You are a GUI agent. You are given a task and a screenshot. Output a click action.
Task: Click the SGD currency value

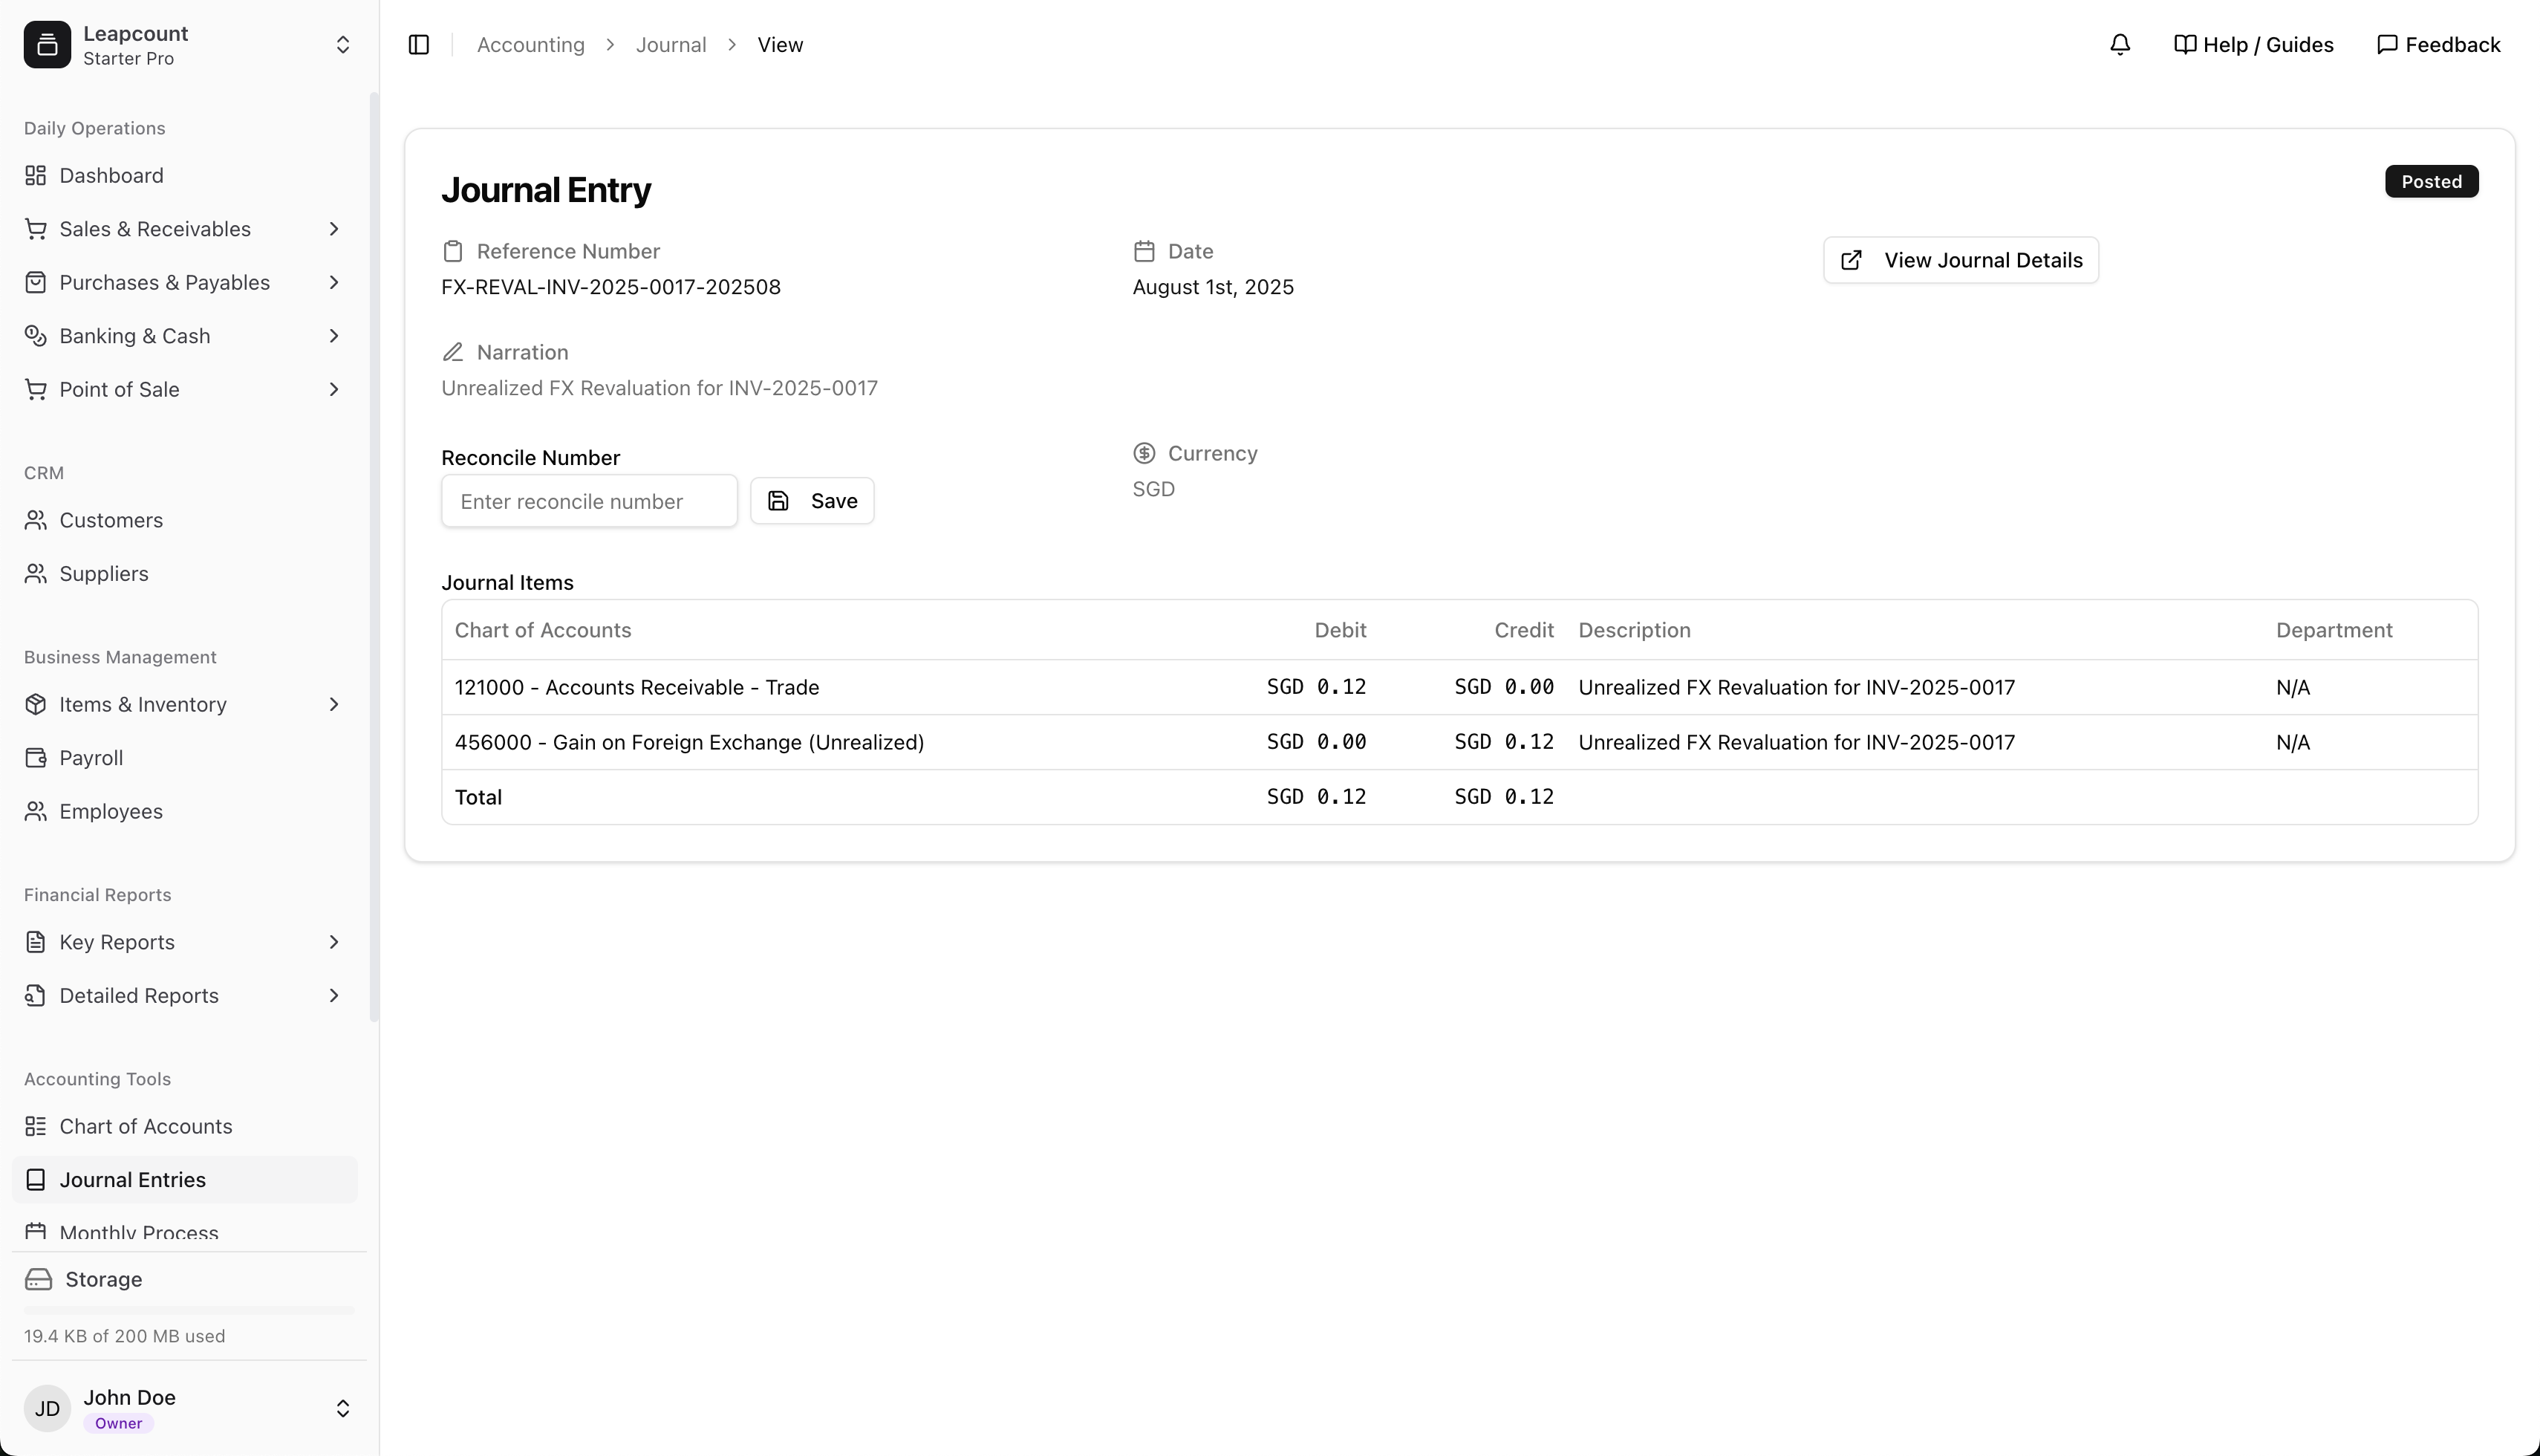(1153, 489)
